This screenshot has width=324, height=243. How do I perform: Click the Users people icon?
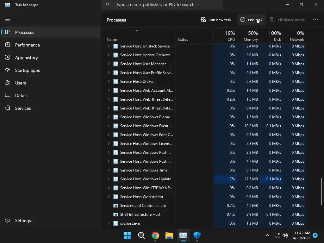pyautogui.click(x=8, y=83)
